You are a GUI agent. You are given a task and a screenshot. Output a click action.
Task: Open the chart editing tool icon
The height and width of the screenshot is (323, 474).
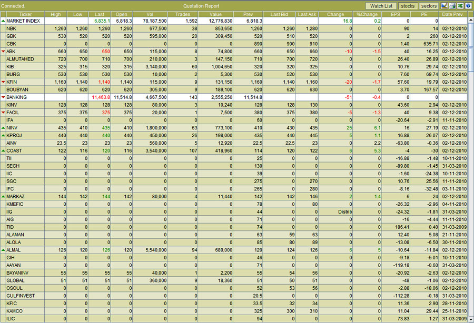click(x=445, y=6)
